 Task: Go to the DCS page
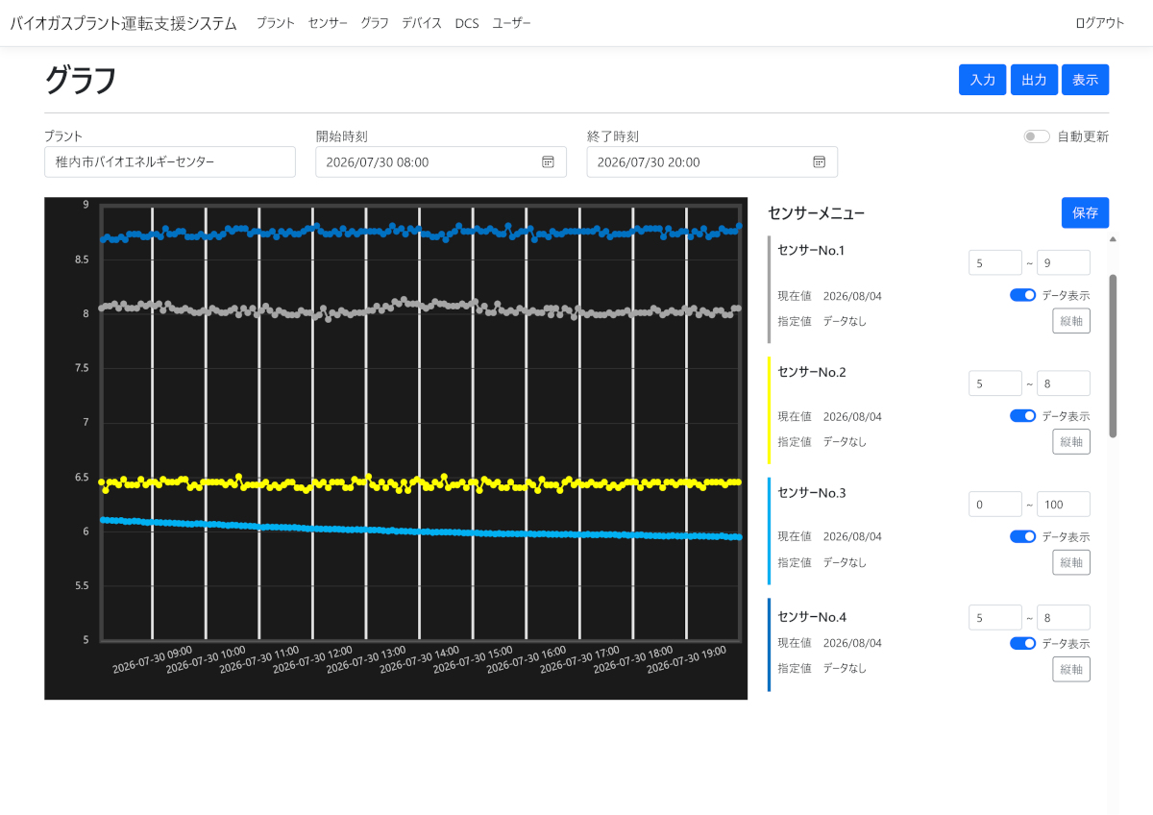[467, 23]
